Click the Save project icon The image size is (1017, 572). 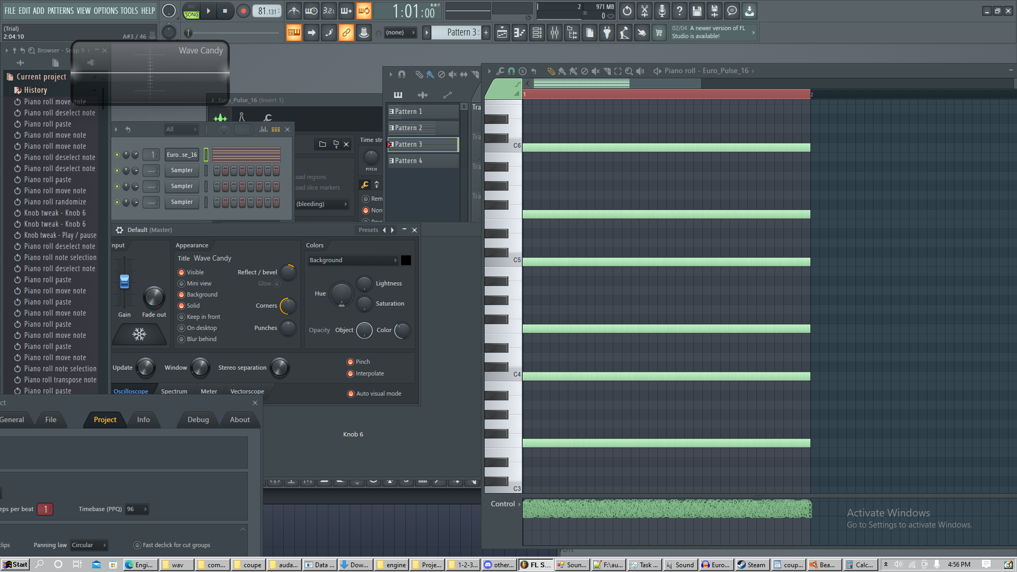tap(697, 11)
